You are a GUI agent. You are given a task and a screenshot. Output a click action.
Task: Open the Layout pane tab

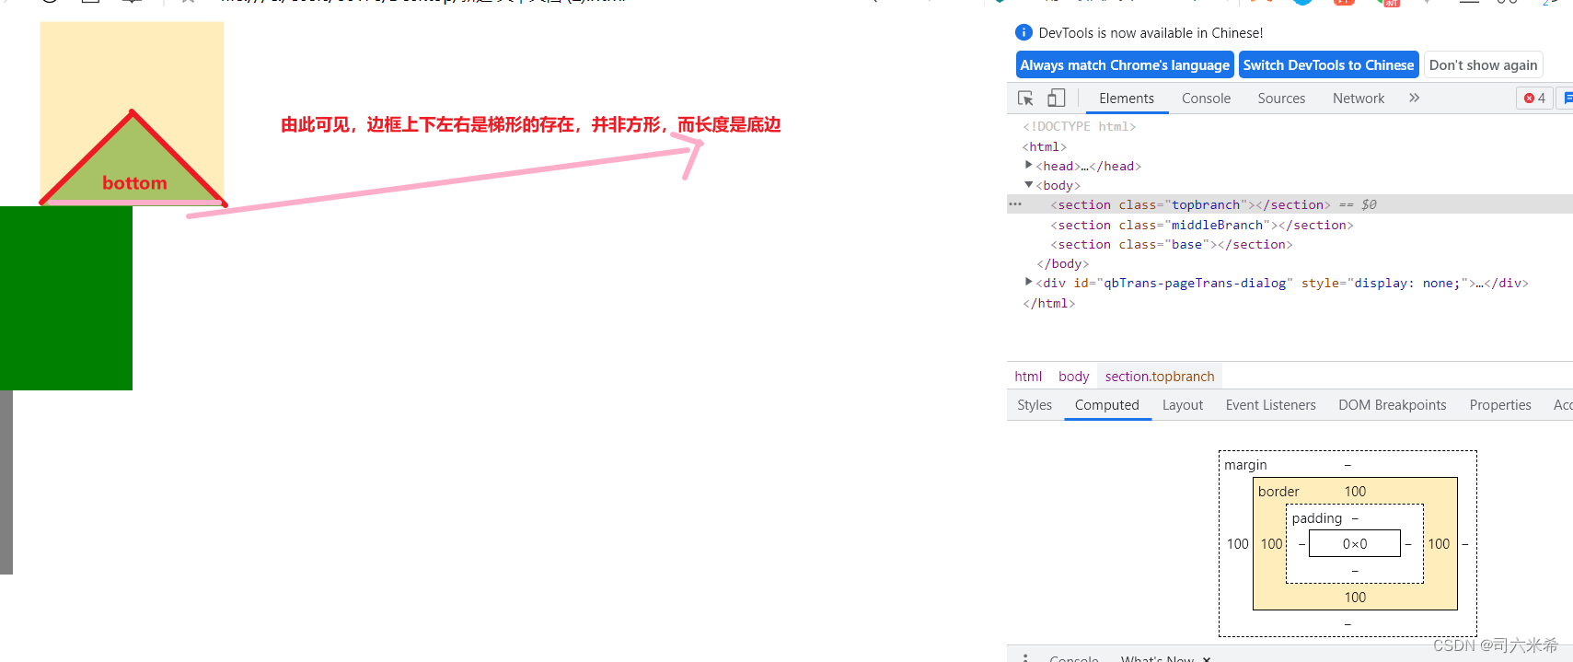click(x=1182, y=405)
